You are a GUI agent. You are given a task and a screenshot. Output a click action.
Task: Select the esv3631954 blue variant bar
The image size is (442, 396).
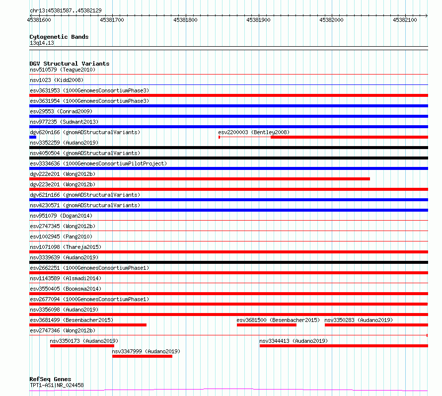coord(228,106)
